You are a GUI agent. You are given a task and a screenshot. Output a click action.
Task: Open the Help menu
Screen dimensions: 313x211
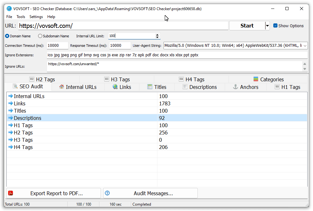51,17
